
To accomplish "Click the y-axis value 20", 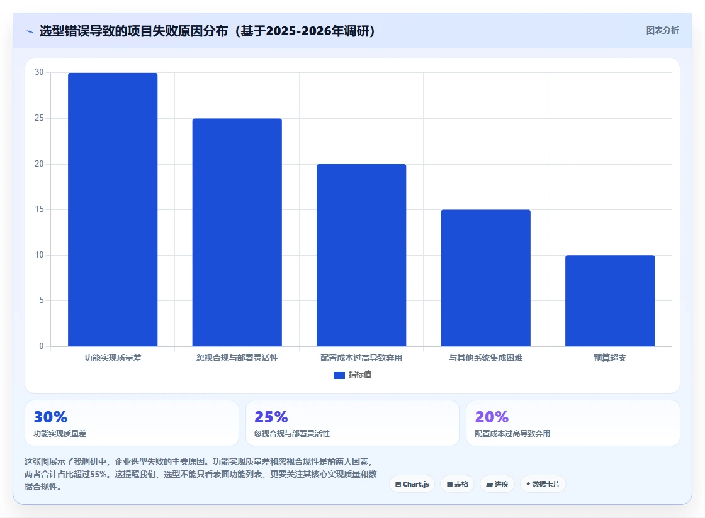I will point(39,164).
